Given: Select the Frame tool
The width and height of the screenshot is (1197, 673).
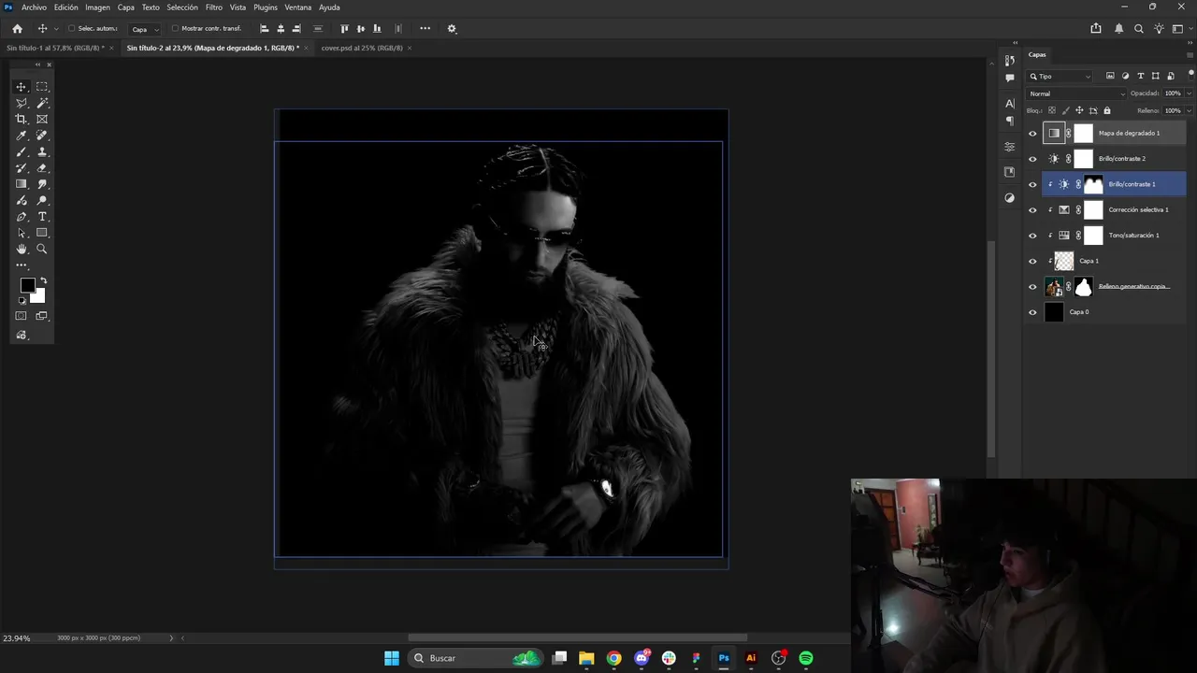Looking at the screenshot, I should click(42, 119).
